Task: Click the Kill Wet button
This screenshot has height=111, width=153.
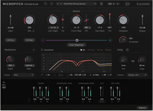Action: point(29,40)
